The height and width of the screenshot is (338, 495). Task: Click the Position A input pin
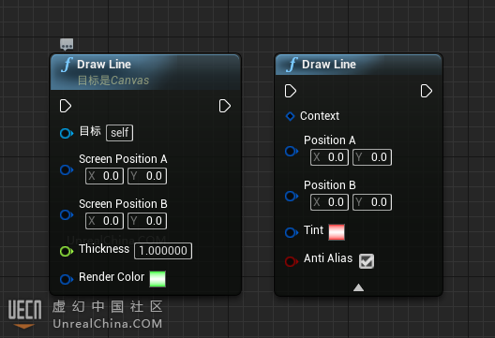tap(292, 152)
